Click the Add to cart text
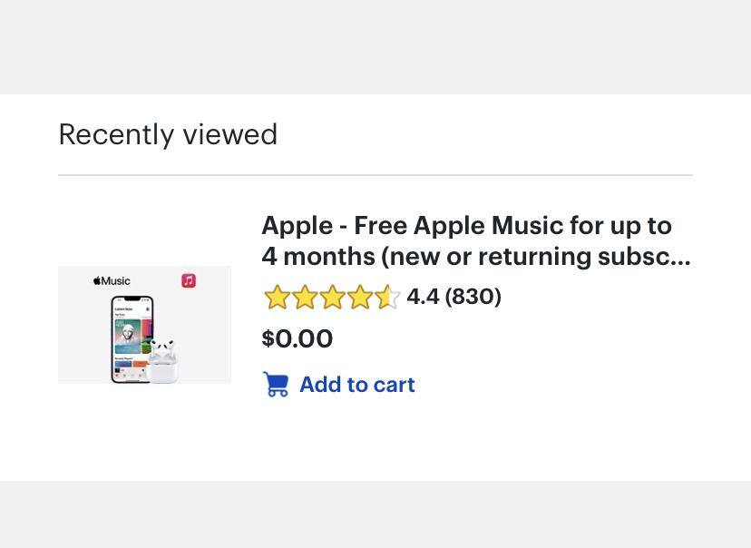 (x=356, y=385)
